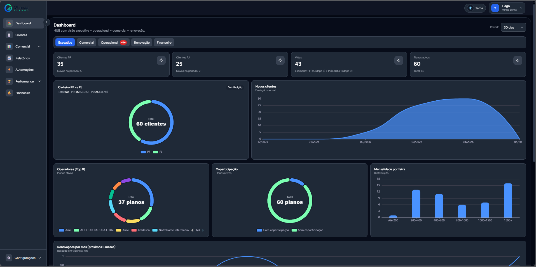Click the Clientes PF value 35
This screenshot has height=267, width=536.
60,64
